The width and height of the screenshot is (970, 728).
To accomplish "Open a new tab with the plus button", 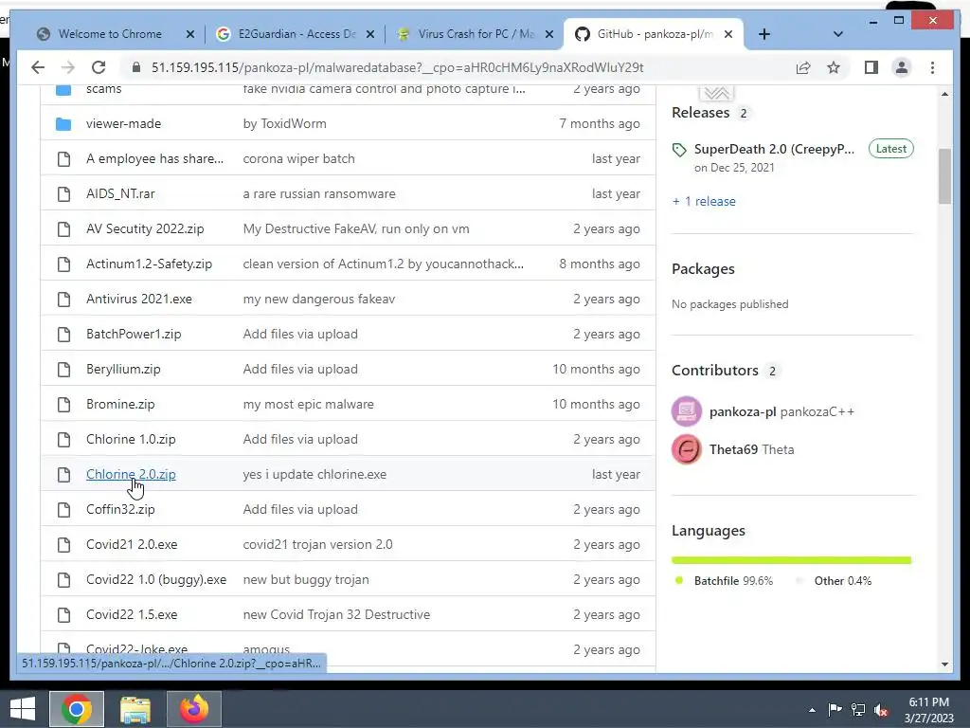I will pos(764,34).
